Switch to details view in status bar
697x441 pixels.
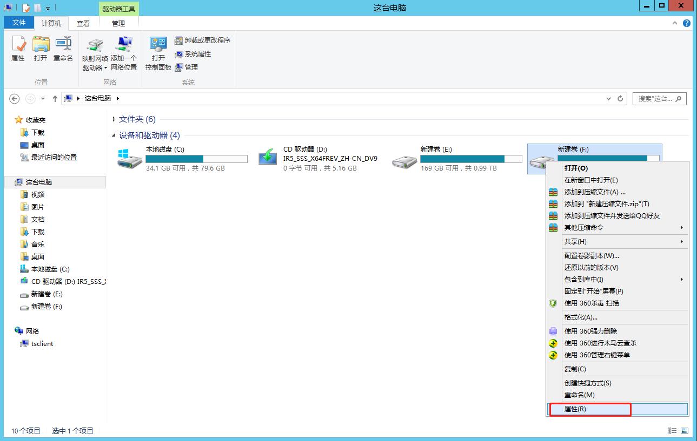coord(673,431)
